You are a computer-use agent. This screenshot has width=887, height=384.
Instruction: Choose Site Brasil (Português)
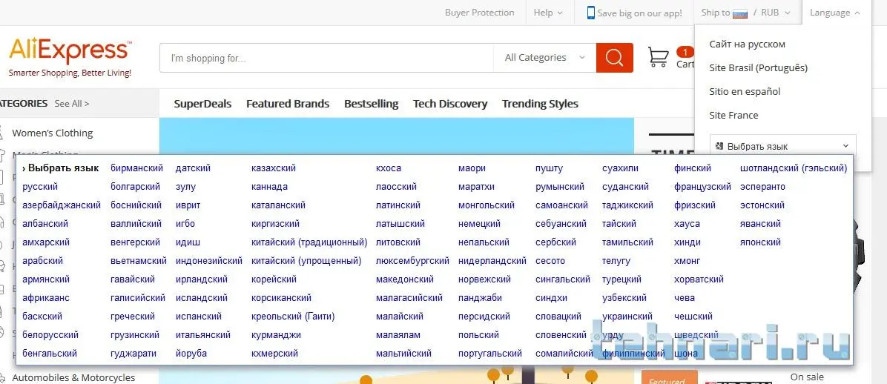[759, 68]
